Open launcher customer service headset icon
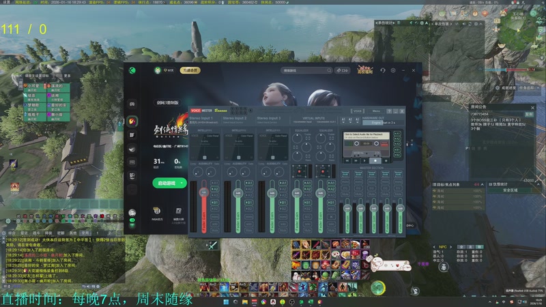The width and height of the screenshot is (546, 307). click(x=383, y=70)
